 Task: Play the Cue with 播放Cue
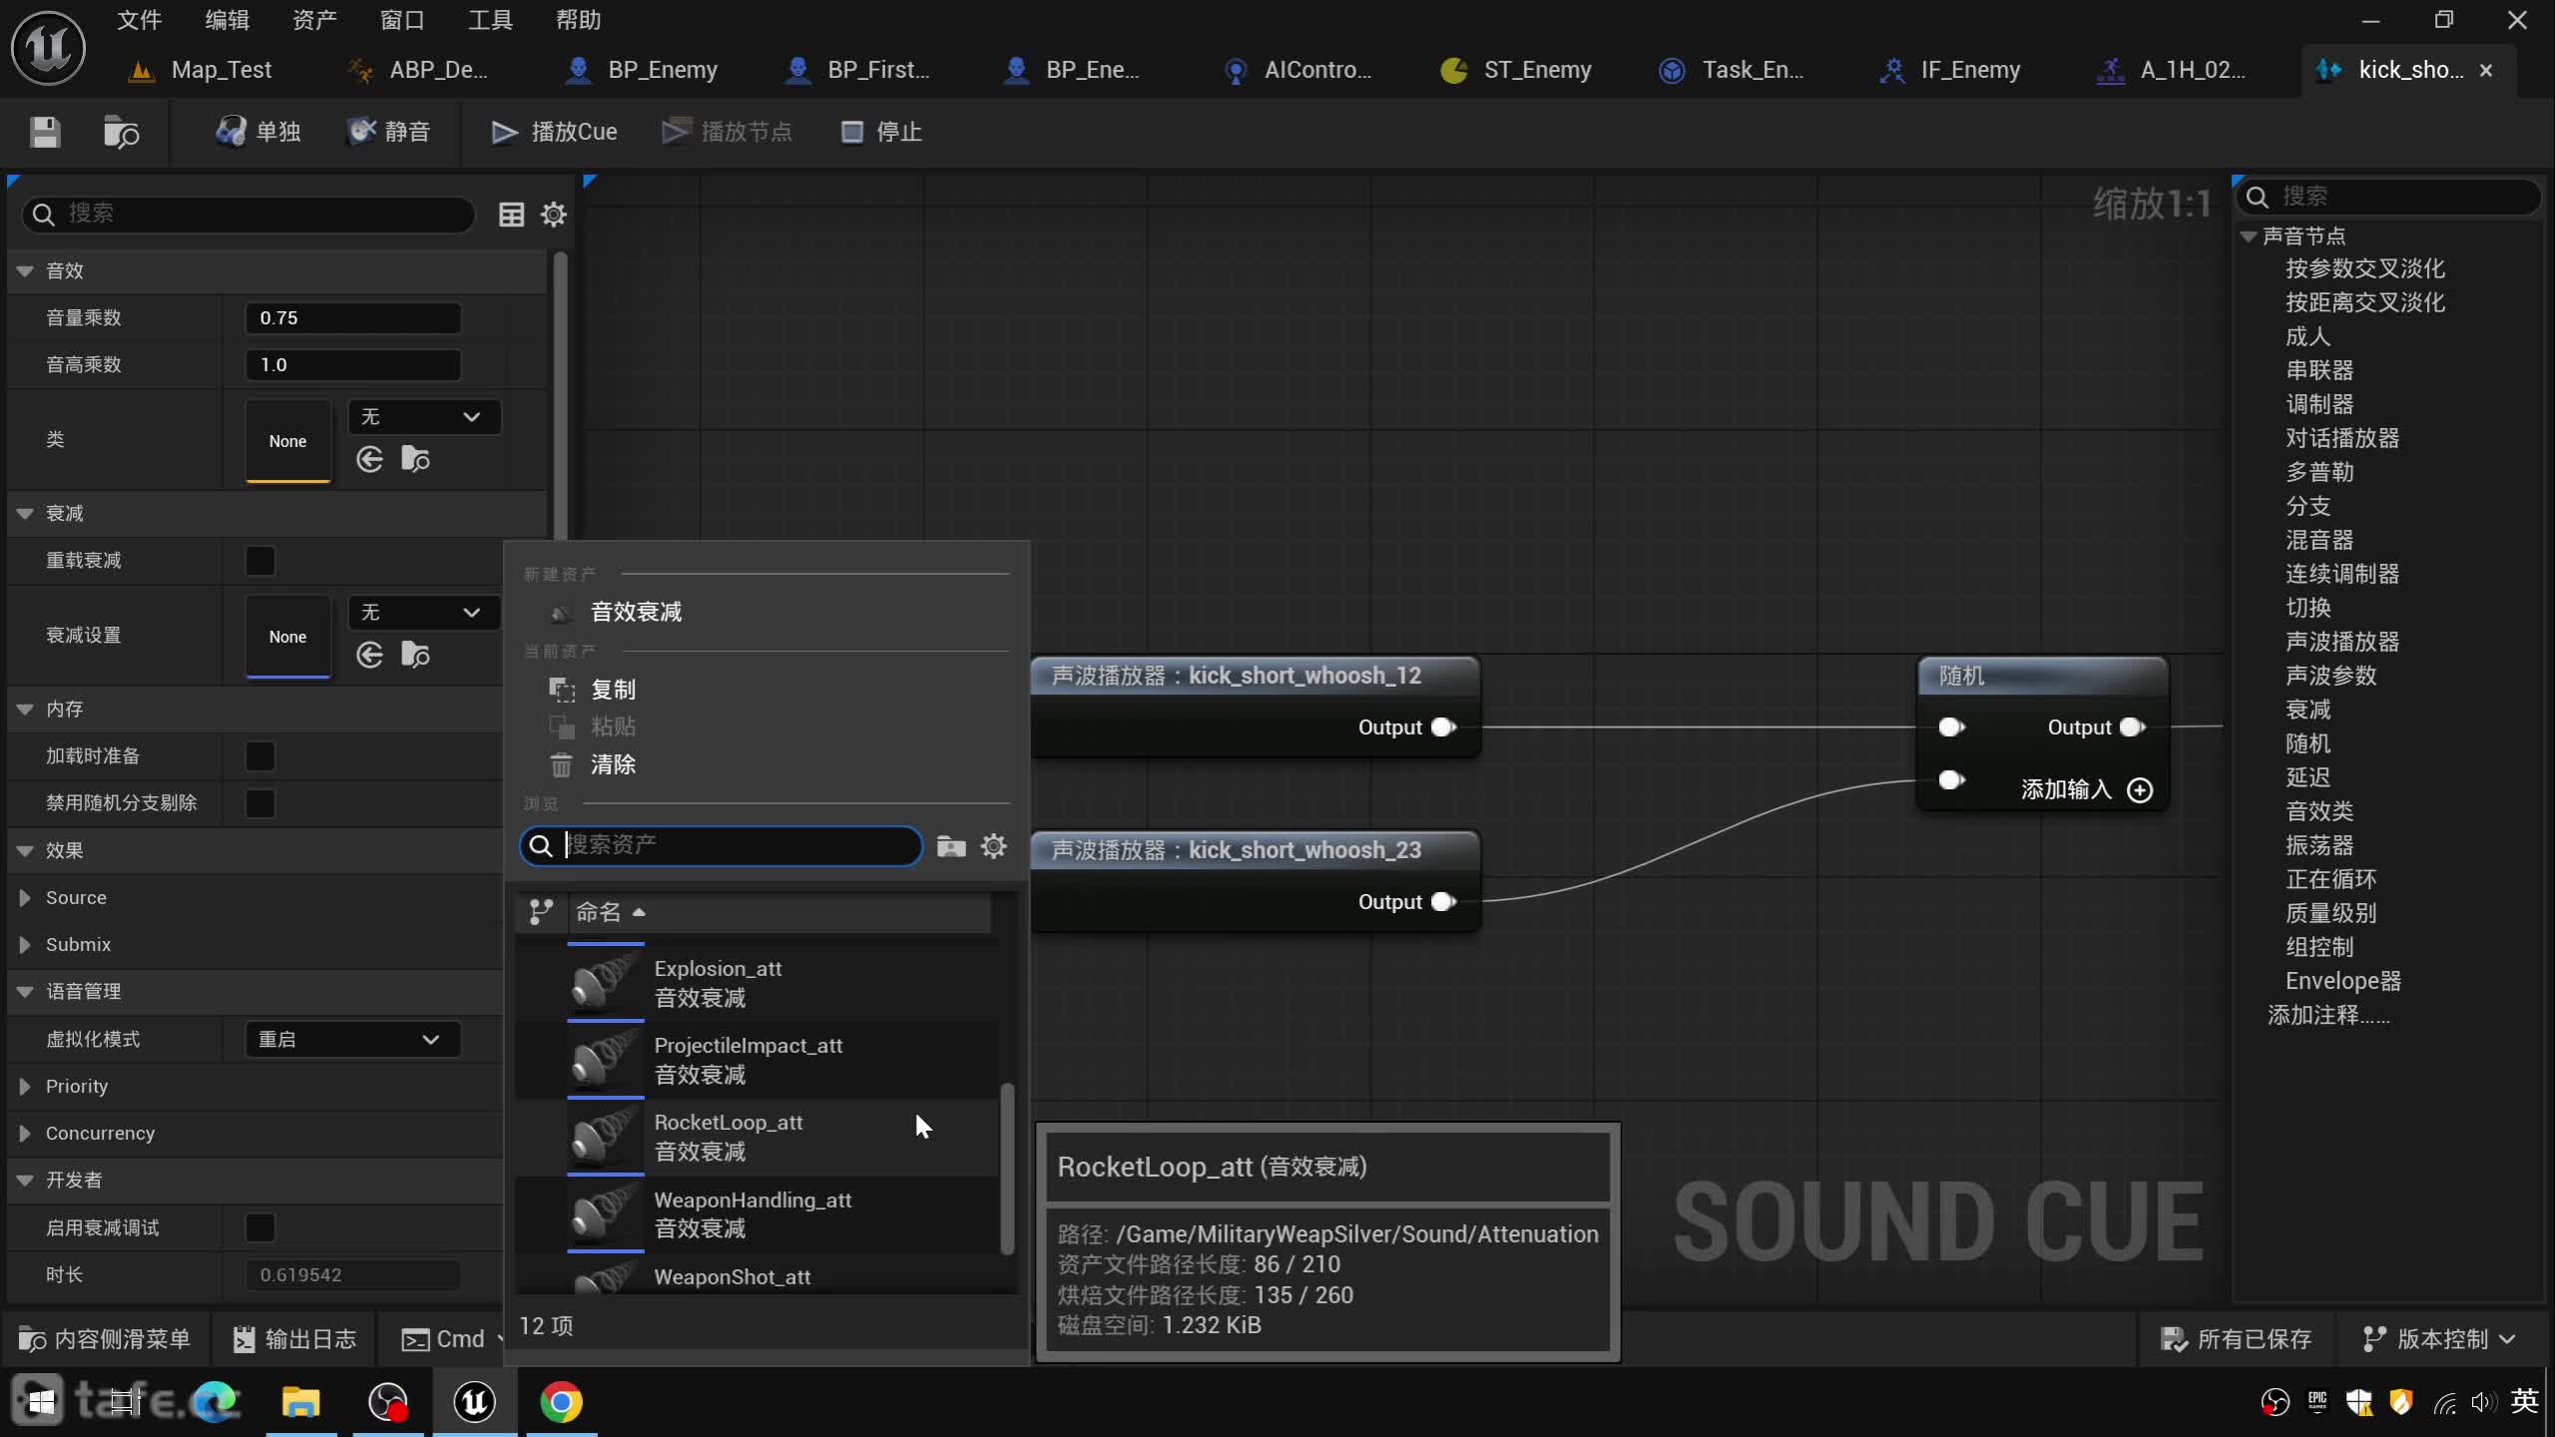554,132
